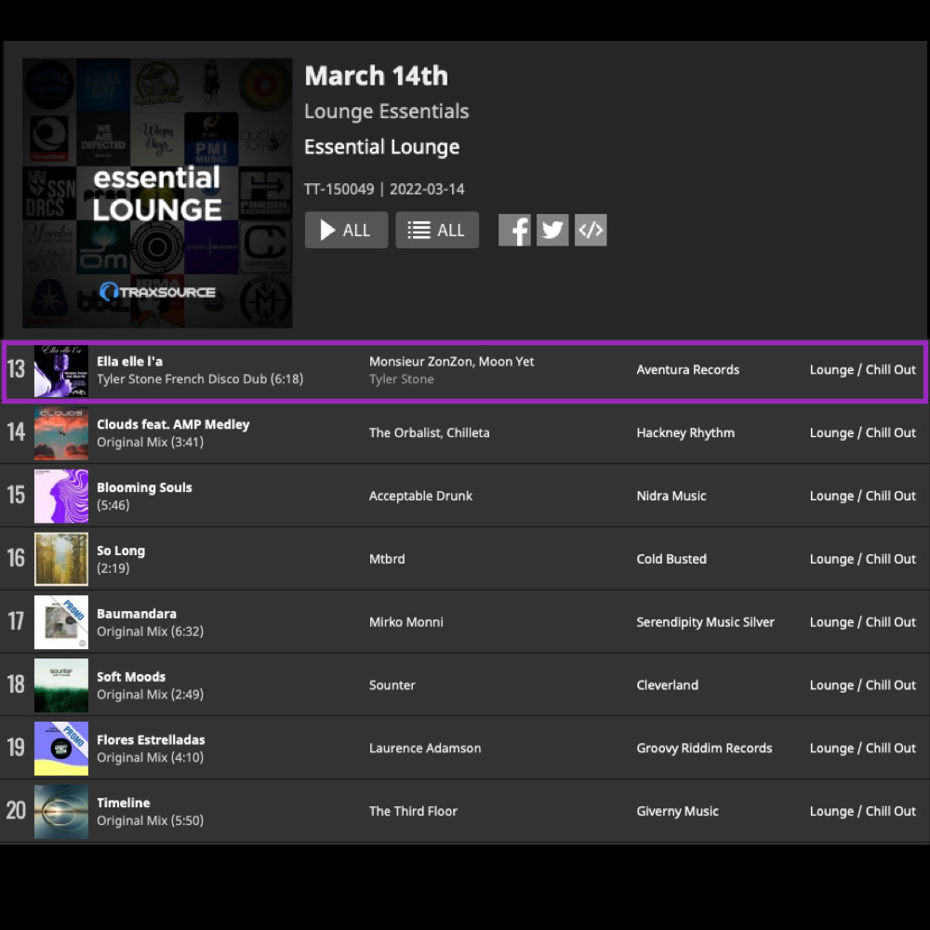This screenshot has width=930, height=930.
Task: Click the list icon next to ALL
Action: point(419,230)
